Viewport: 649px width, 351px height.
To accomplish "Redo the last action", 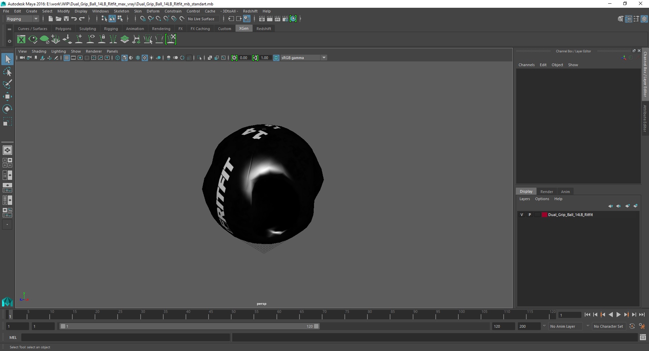I will 82,19.
